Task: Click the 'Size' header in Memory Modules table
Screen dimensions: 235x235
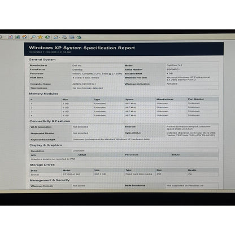Action: [x=65, y=99]
